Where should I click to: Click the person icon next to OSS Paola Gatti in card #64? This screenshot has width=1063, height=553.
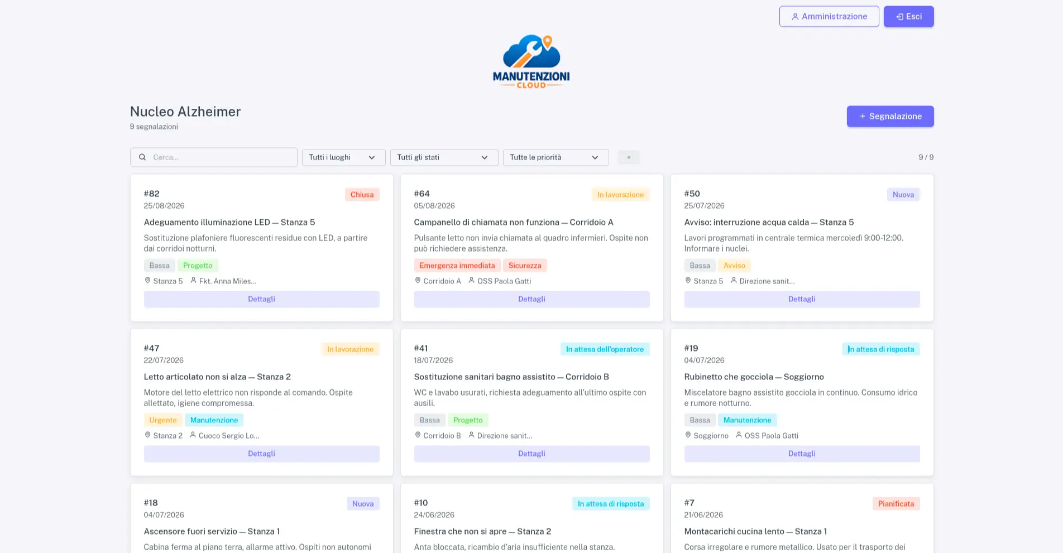[x=471, y=281]
